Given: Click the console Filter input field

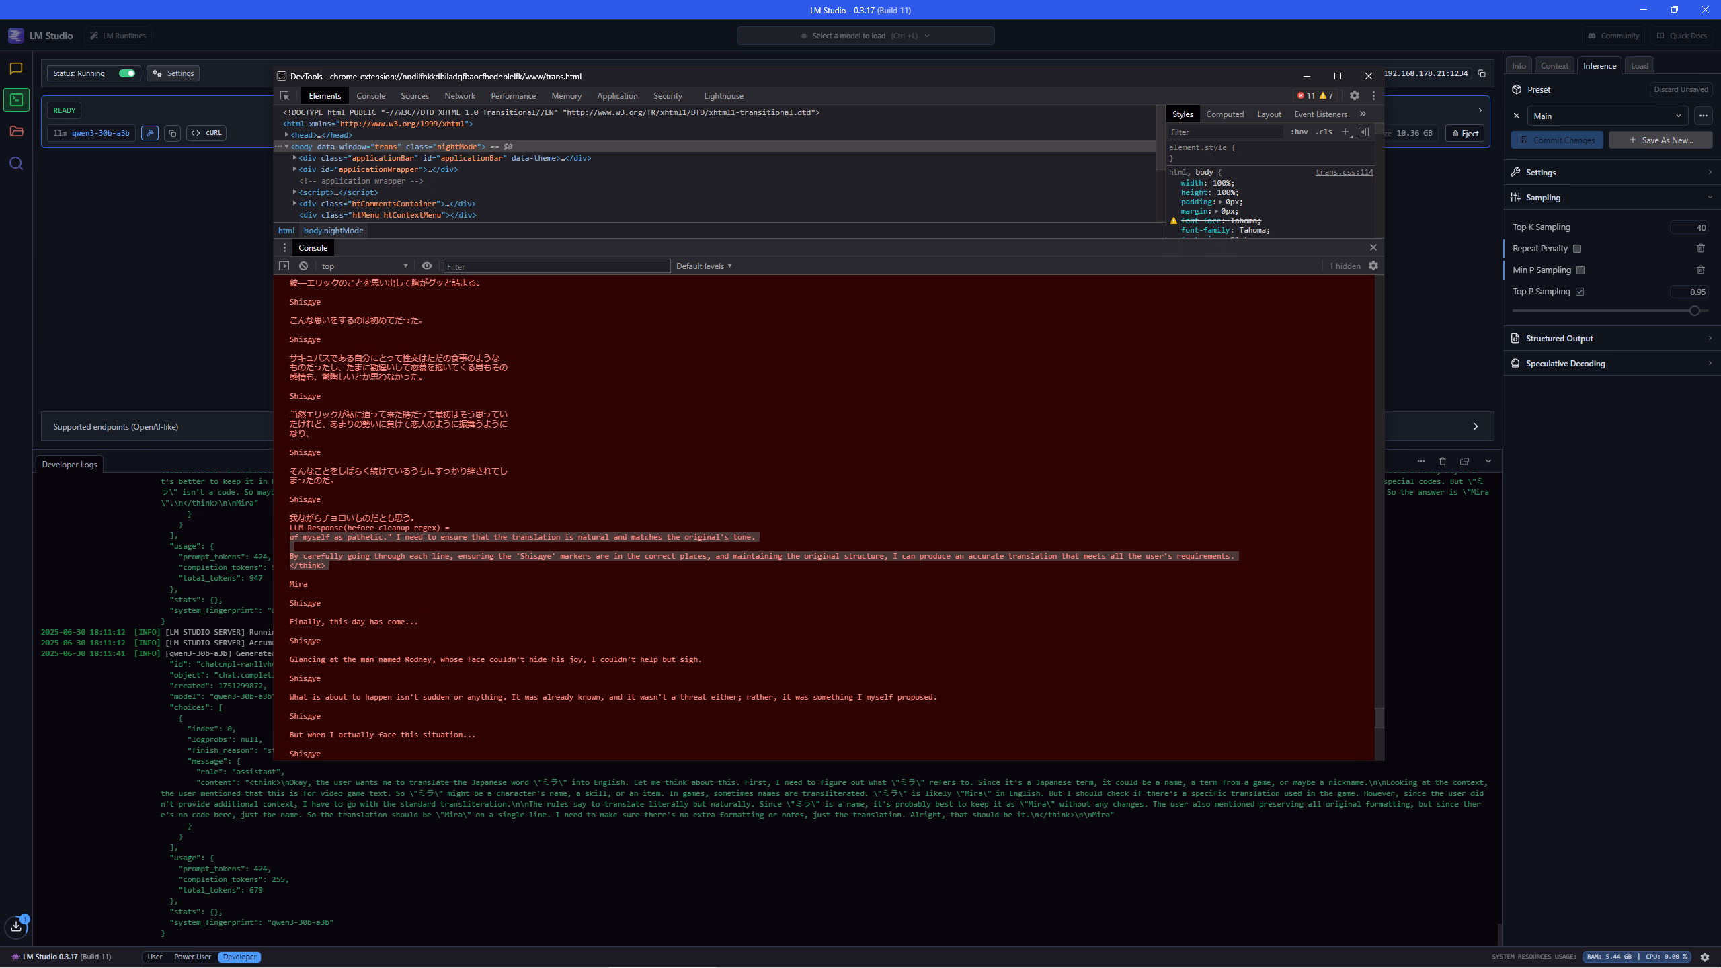Looking at the screenshot, I should coord(557,266).
